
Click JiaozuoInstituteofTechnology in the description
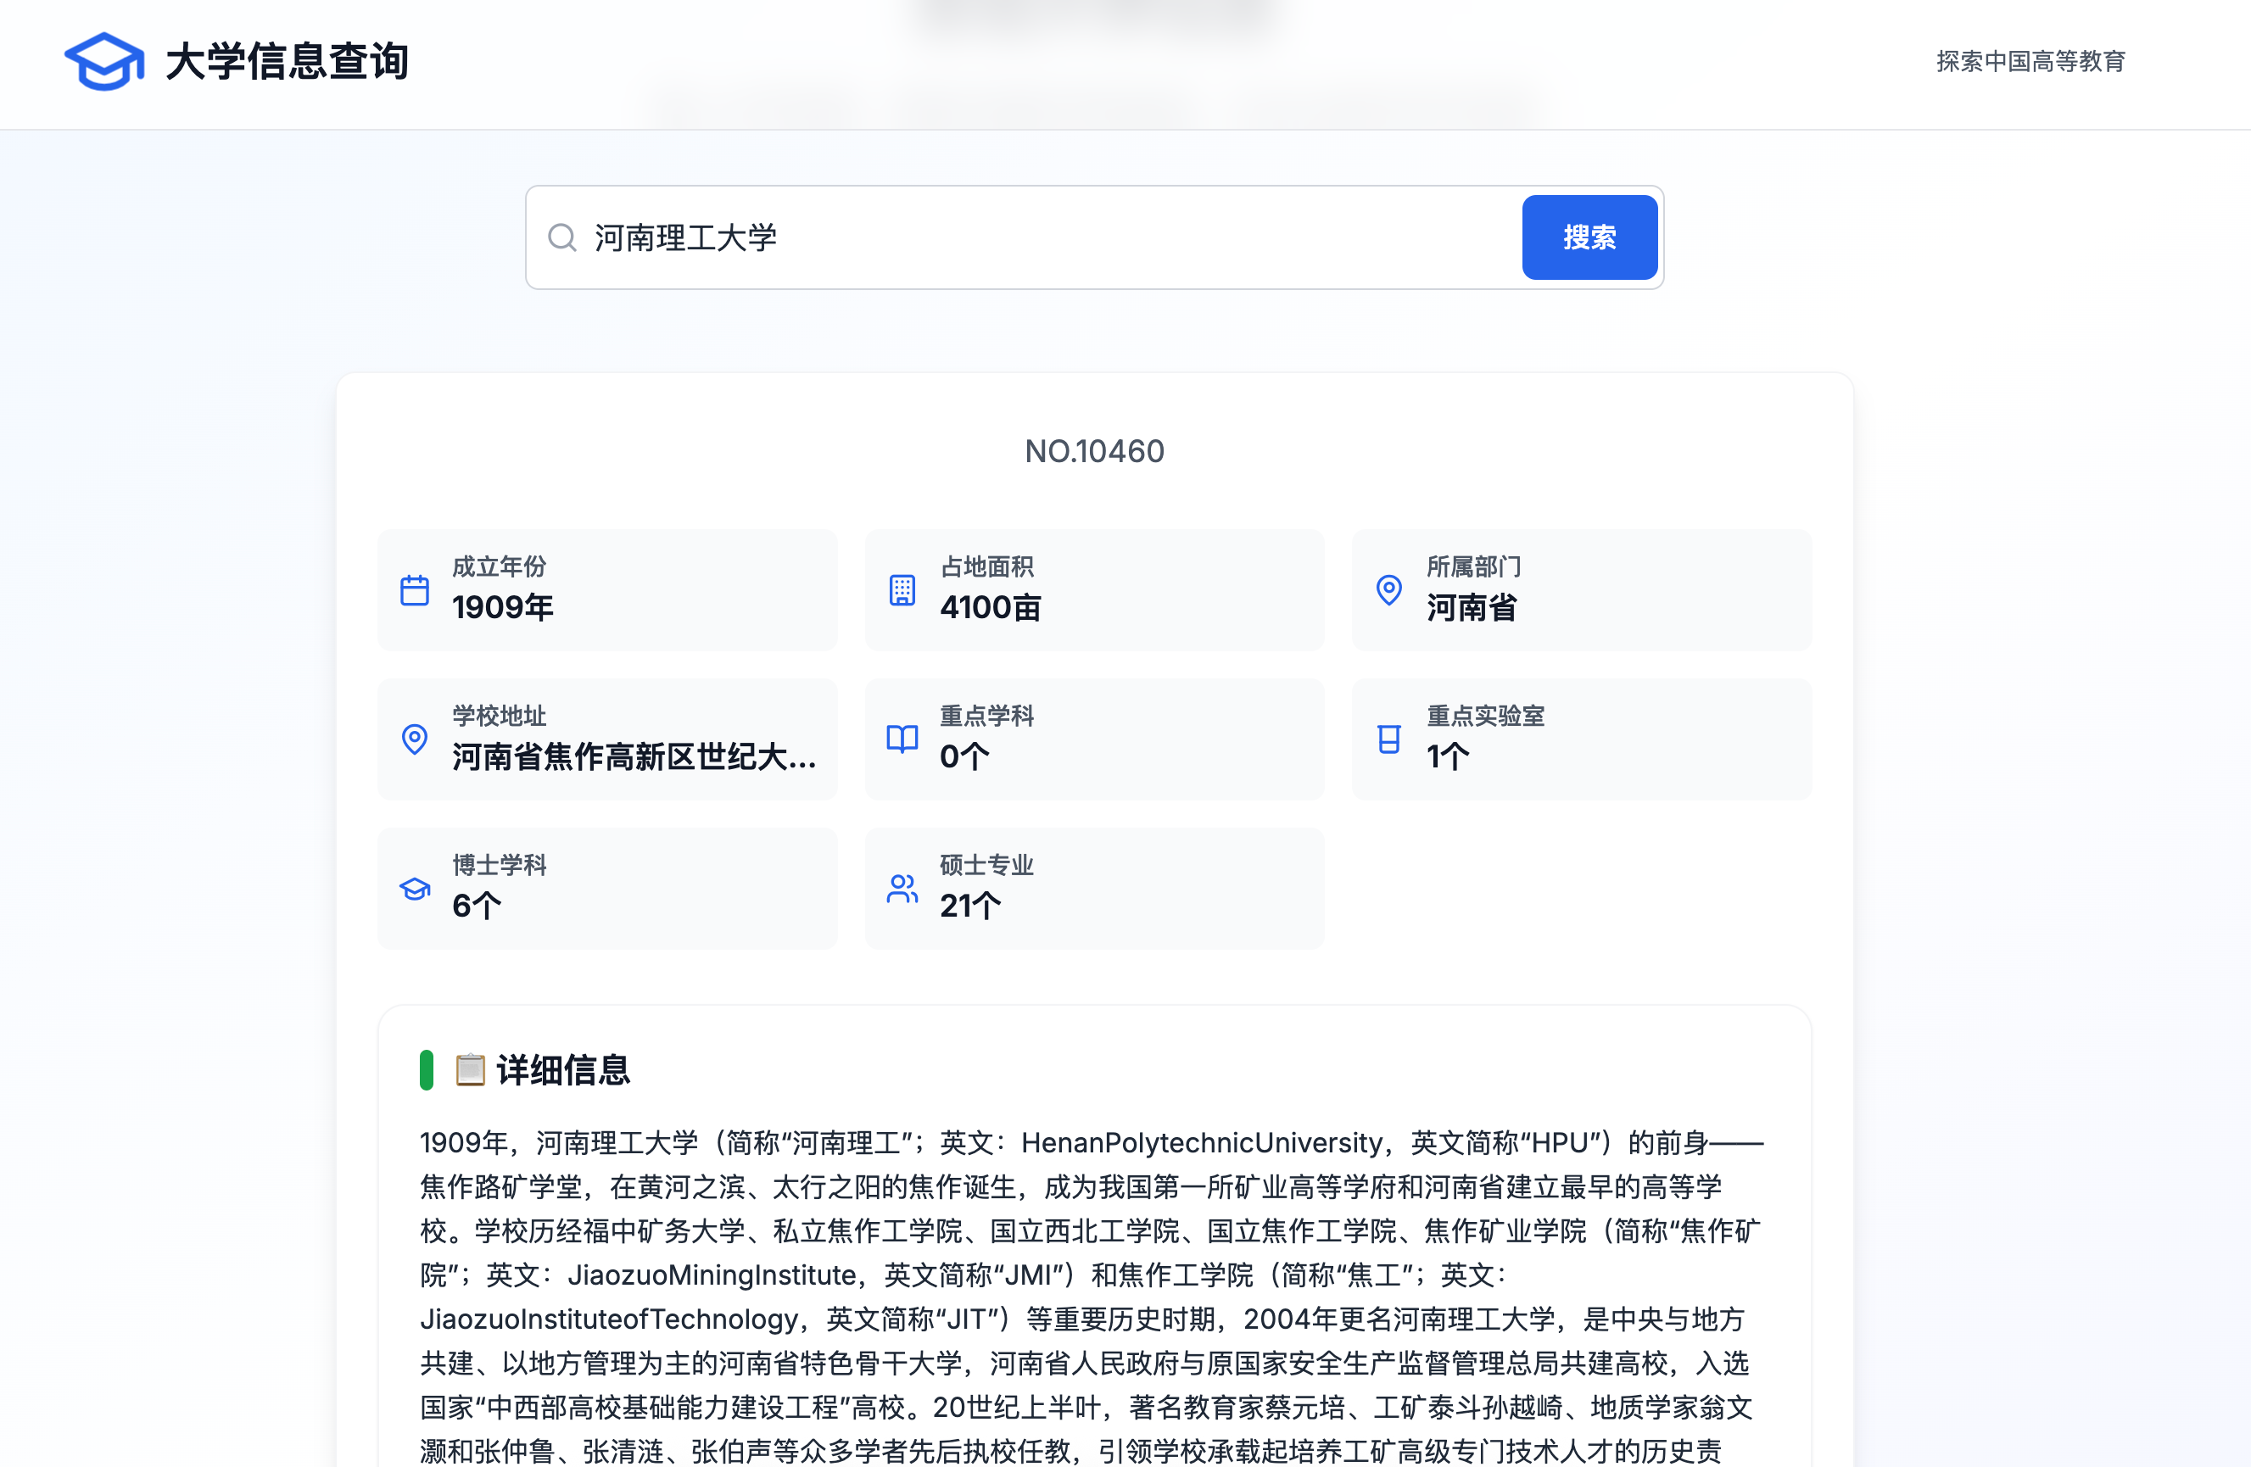coord(610,1319)
